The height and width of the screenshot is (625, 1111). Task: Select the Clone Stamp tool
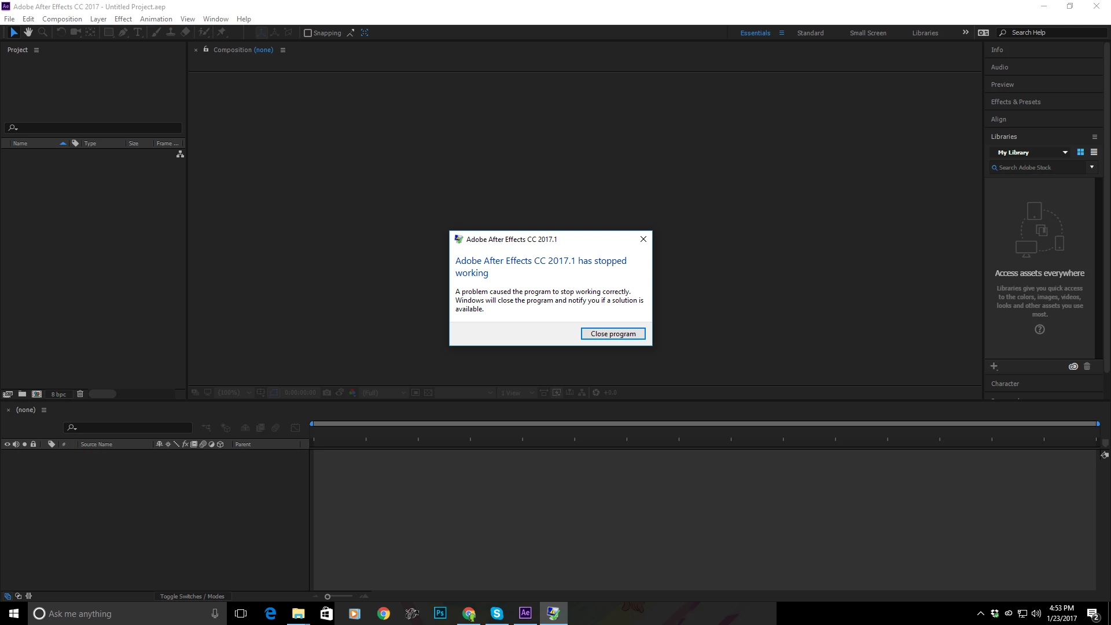click(x=171, y=32)
